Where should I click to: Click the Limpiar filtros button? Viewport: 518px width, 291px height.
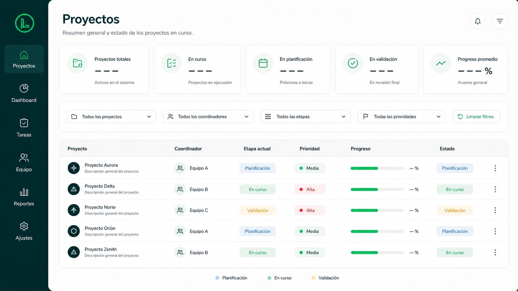476,117
